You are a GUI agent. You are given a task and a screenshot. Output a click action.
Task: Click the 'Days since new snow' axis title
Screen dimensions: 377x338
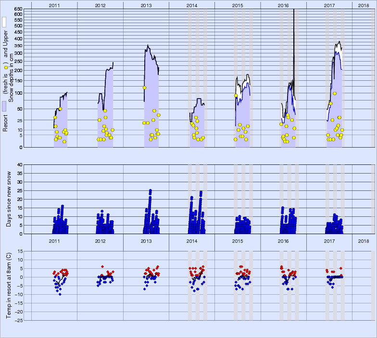point(8,199)
